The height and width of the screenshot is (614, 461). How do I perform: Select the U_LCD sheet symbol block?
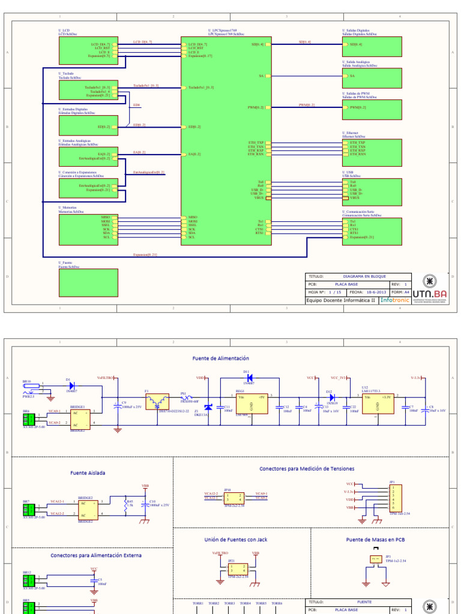pos(88,50)
